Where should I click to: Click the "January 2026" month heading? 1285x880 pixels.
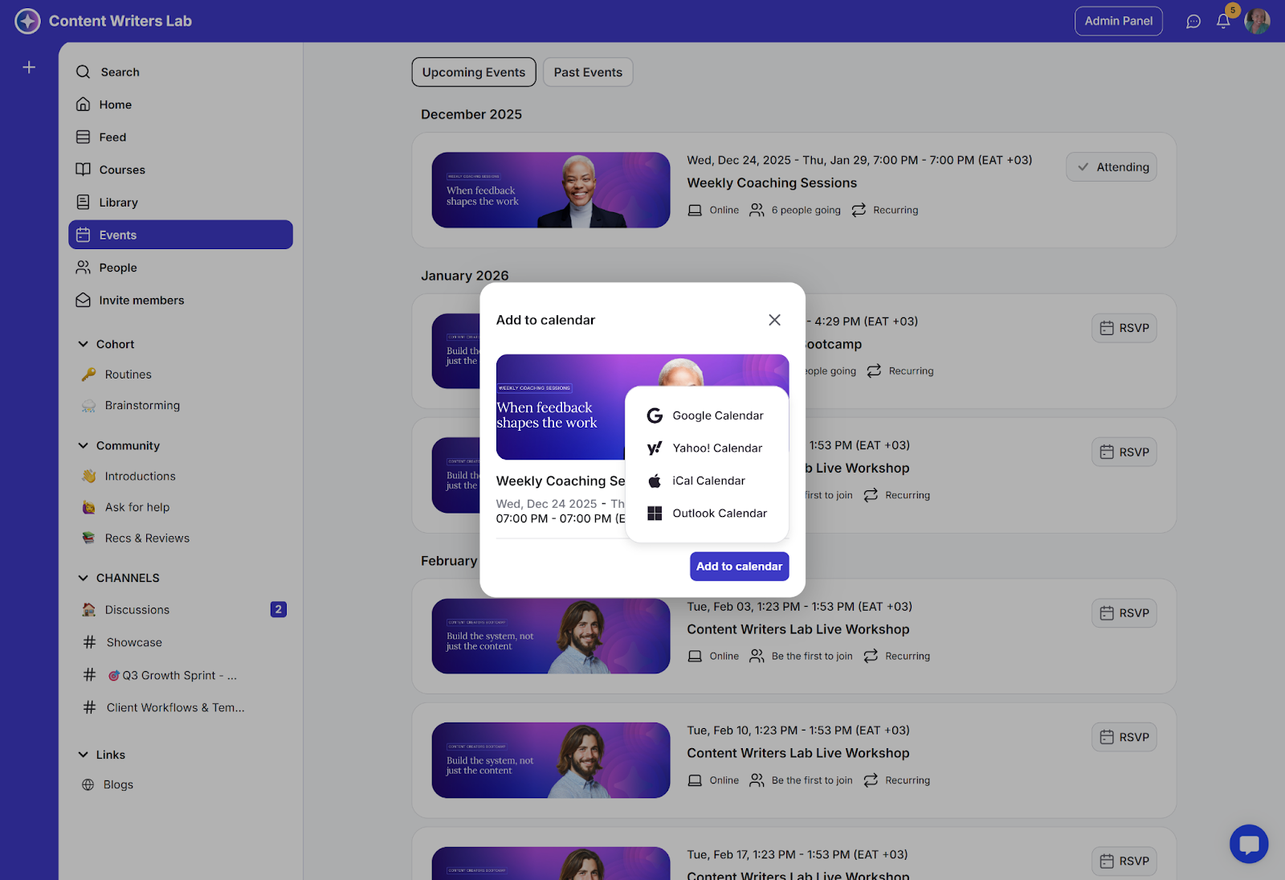(x=465, y=276)
